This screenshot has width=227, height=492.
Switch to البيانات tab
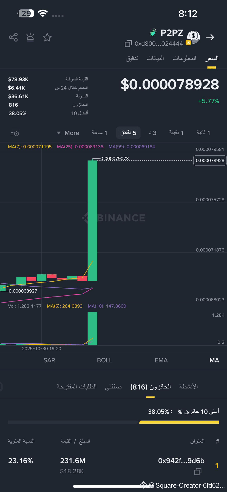click(155, 58)
